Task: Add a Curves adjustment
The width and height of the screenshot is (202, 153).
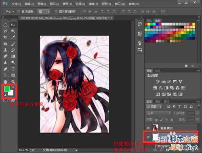Action: pos(169,82)
